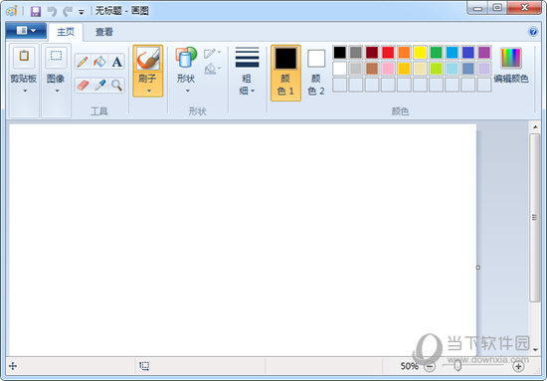The image size is (547, 381).
Task: Expand the Size (粗细) dropdown arrow
Action: 253,92
